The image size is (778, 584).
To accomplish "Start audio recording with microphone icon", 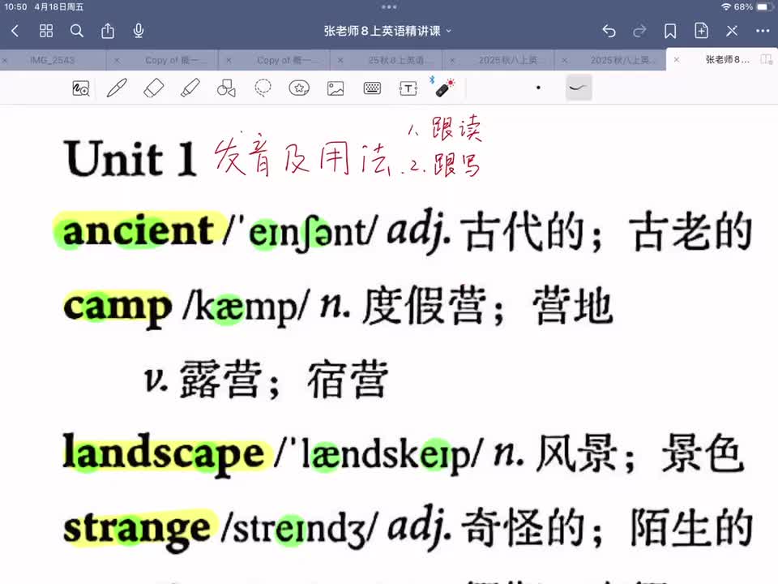I will 139,31.
